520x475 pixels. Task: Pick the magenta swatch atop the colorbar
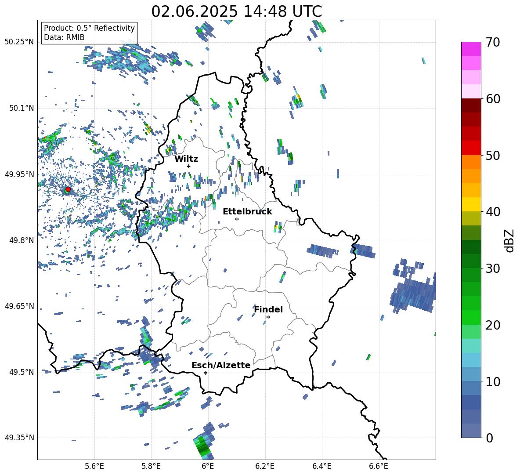(471, 49)
